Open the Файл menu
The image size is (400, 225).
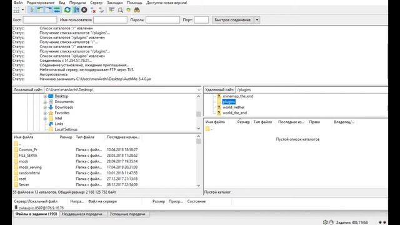tap(18, 2)
